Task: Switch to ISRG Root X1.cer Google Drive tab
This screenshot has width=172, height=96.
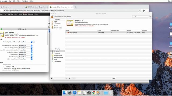Action: (36, 7)
